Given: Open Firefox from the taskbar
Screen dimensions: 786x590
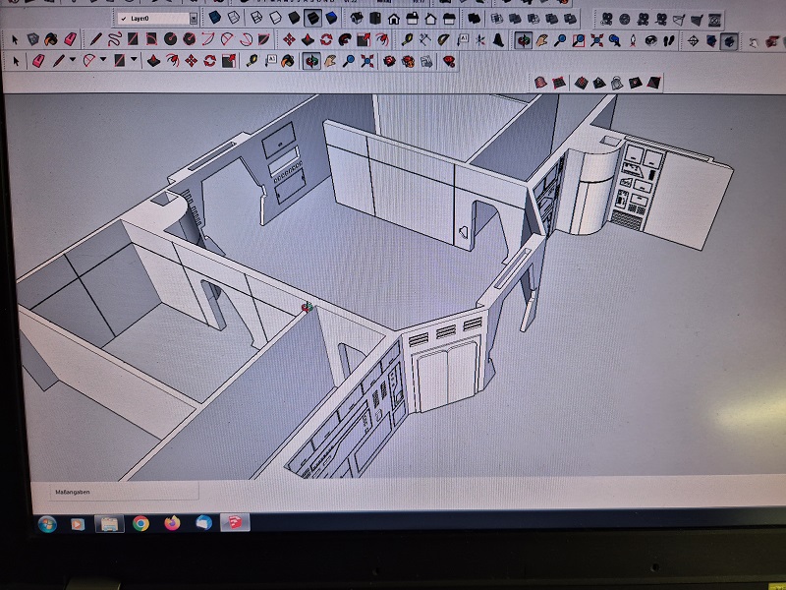Looking at the screenshot, I should pyautogui.click(x=172, y=523).
